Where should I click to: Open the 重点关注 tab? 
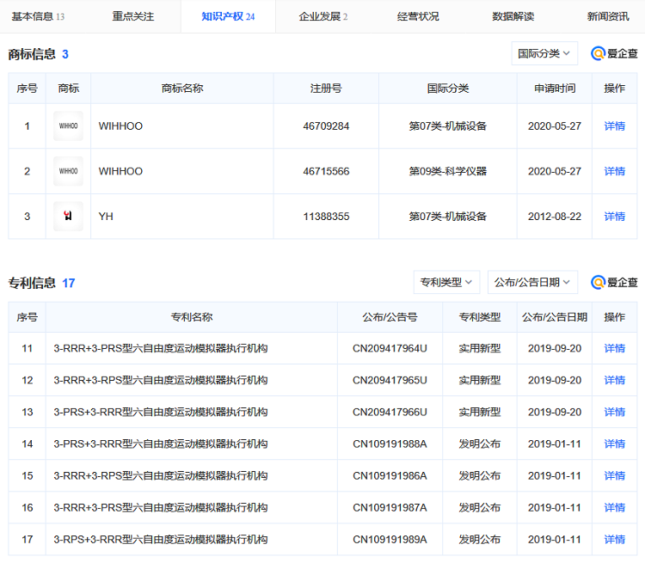coord(133,16)
